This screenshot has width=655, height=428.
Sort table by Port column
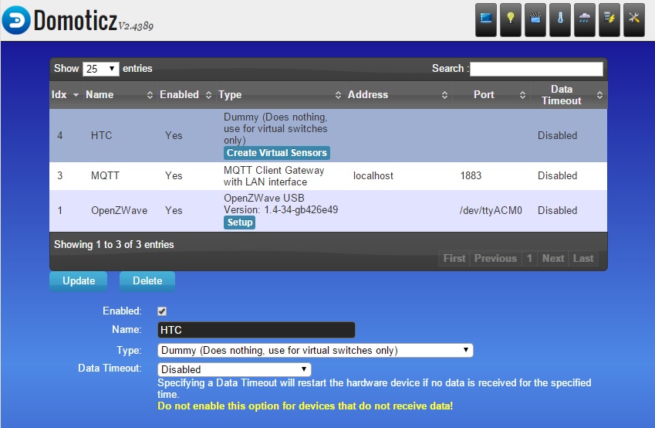pos(491,94)
